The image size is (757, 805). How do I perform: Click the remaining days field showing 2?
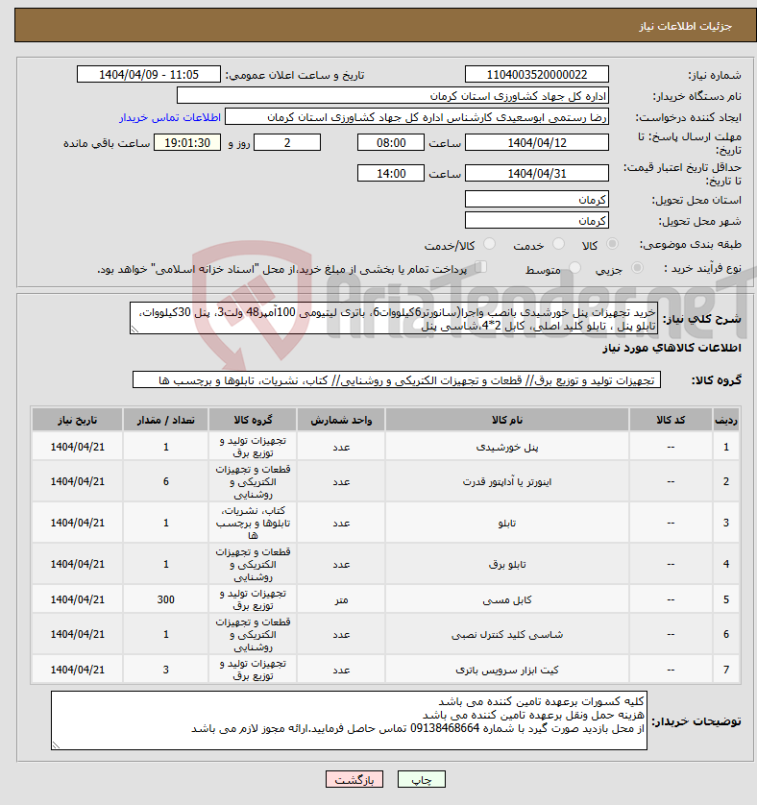coord(287,143)
